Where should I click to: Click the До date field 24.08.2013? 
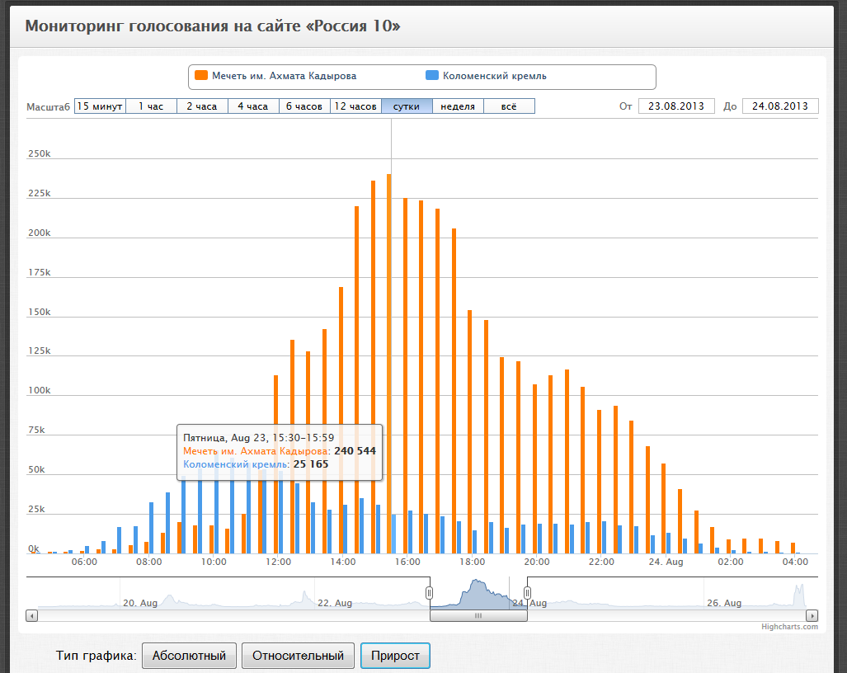[x=780, y=106]
